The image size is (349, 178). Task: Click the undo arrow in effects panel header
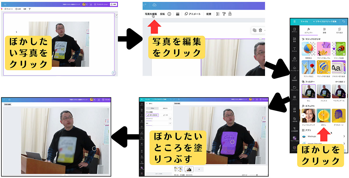click(344, 21)
